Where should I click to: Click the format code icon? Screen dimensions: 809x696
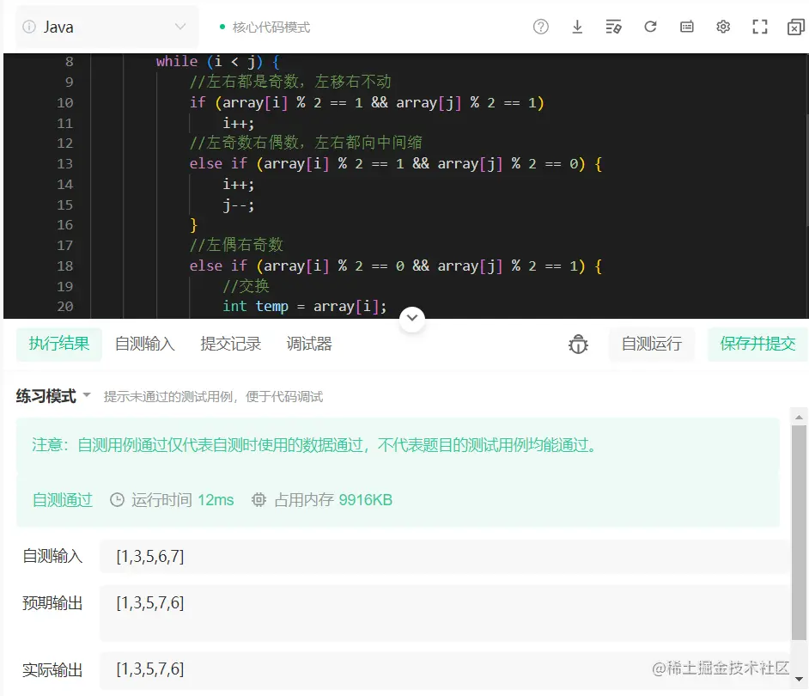point(613,27)
